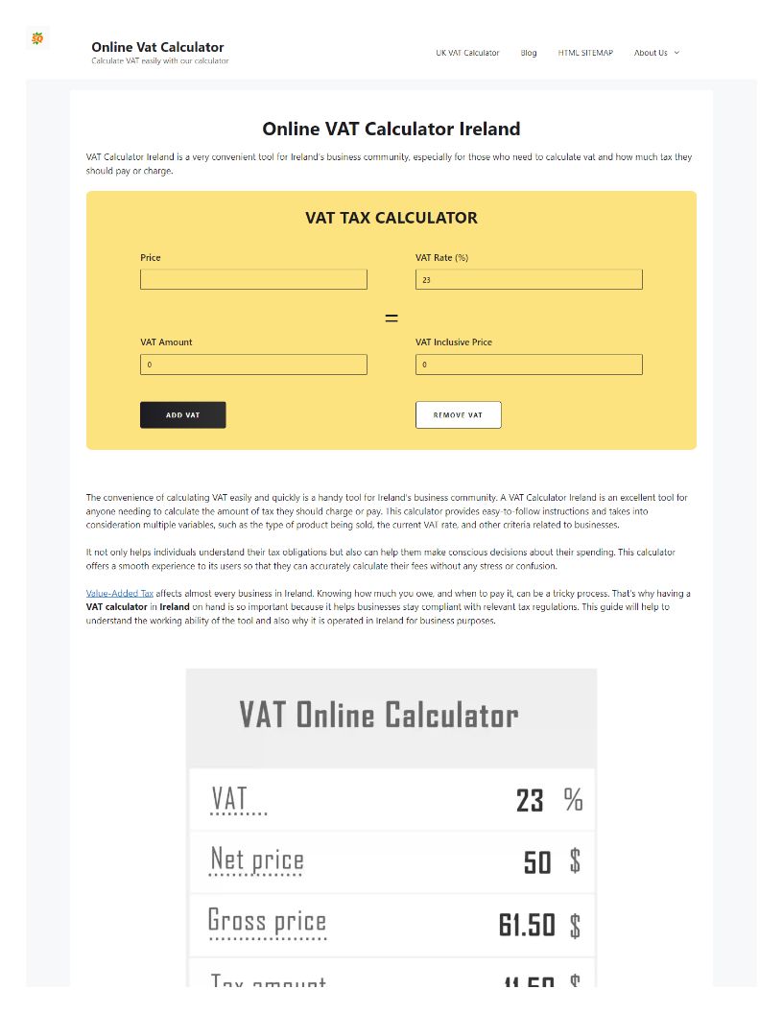Go to the Blog page

click(x=529, y=53)
